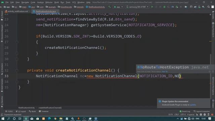This screenshot has height=121, width=215.
Task: Click the fold marker at line 29
Action: point(17,53)
